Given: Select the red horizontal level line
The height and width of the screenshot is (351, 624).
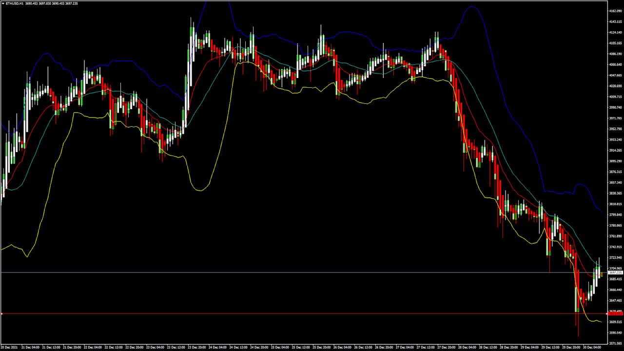Looking at the screenshot, I should click(292, 313).
